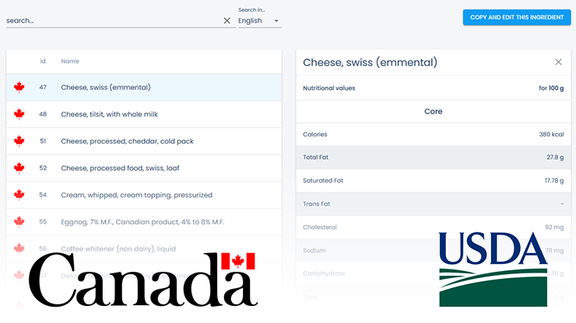This screenshot has height=323, width=576.
Task: Click maple leaf icon for processed cheddar row
Action: tap(19, 141)
